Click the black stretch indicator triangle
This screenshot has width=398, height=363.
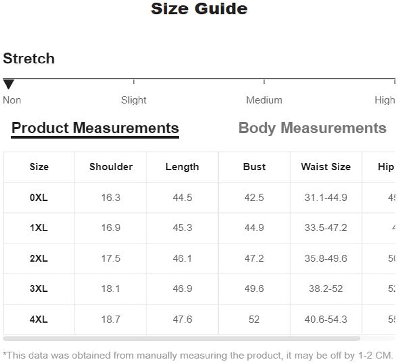[x=8, y=84]
